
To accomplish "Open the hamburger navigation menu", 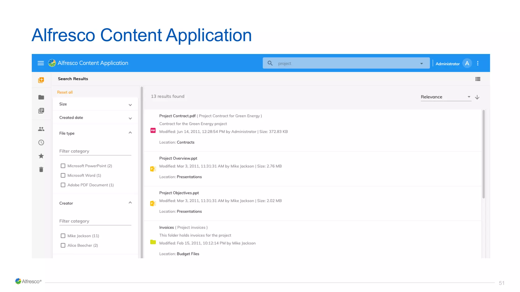I will coord(41,63).
